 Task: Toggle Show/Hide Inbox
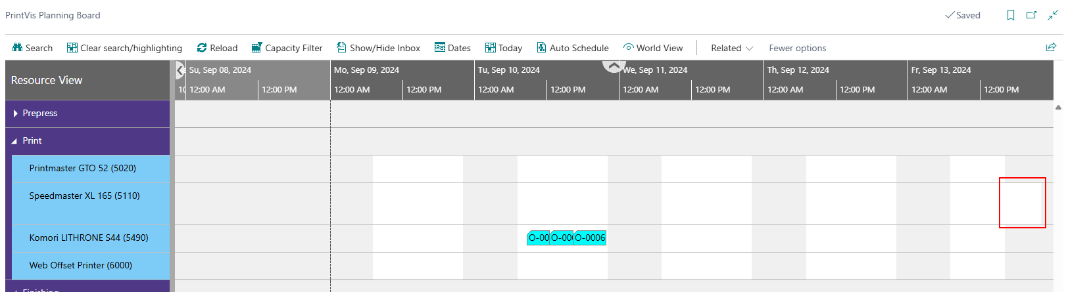pos(378,48)
